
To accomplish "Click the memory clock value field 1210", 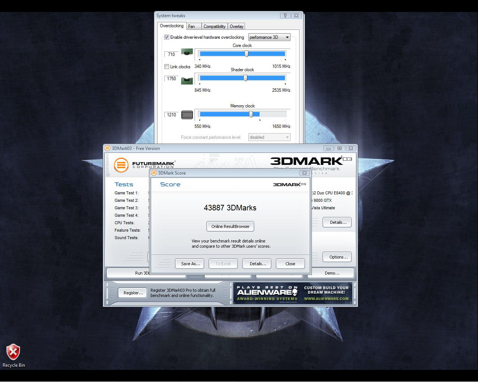I will pyautogui.click(x=171, y=115).
